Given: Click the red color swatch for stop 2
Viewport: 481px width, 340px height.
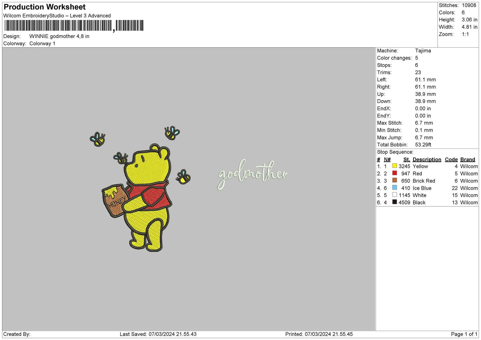Looking at the screenshot, I should (x=394, y=173).
